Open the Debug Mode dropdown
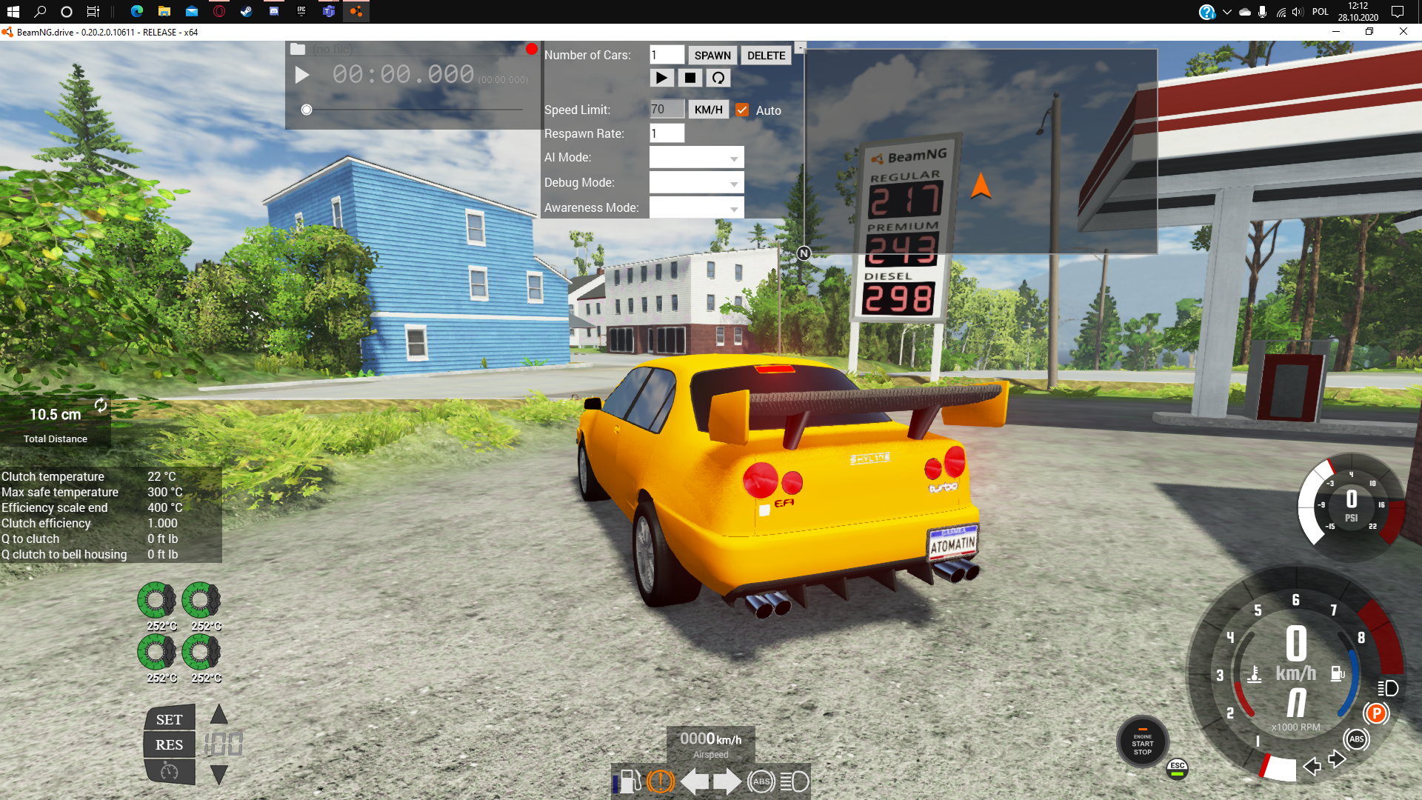The image size is (1422, 800). 696,182
